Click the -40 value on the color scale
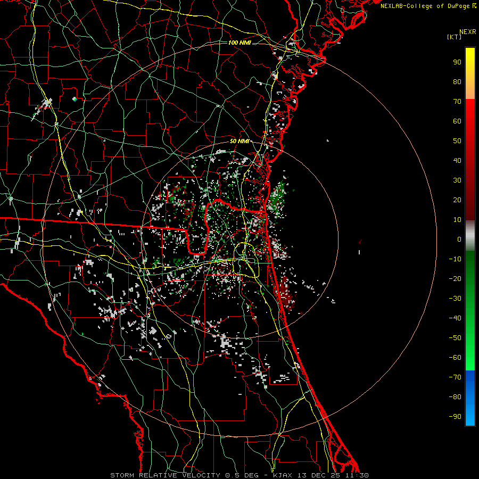 pyautogui.click(x=455, y=318)
